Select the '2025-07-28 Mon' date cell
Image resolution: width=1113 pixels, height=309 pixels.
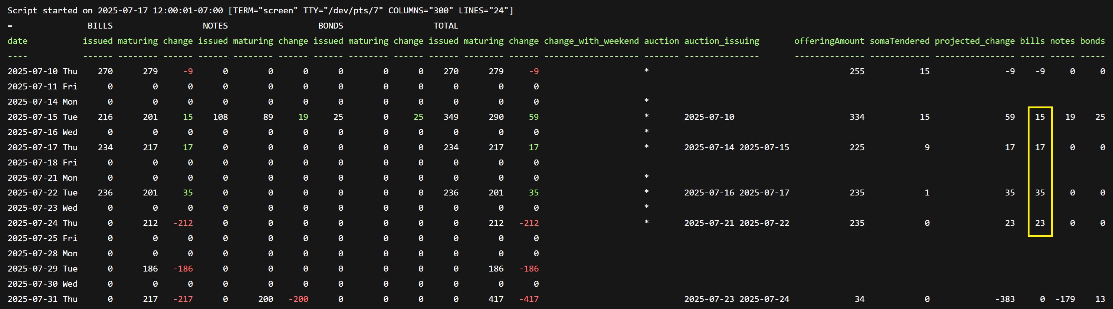[42, 253]
